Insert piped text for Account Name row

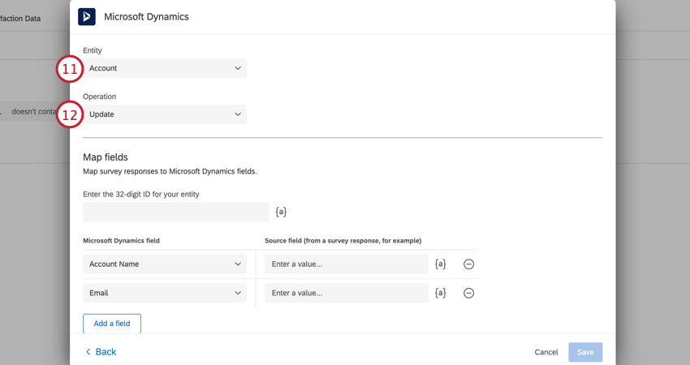[x=441, y=264]
